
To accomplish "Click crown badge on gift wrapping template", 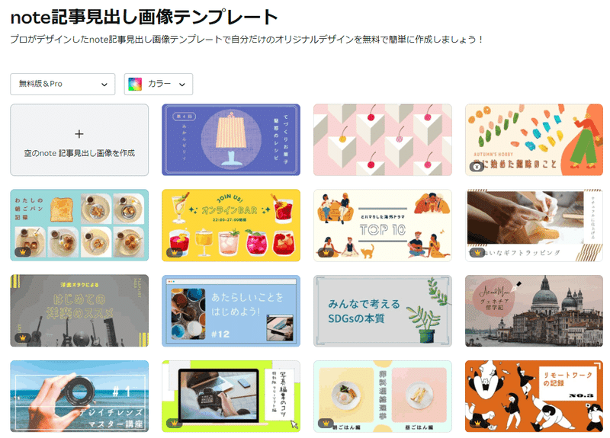I will [477, 252].
